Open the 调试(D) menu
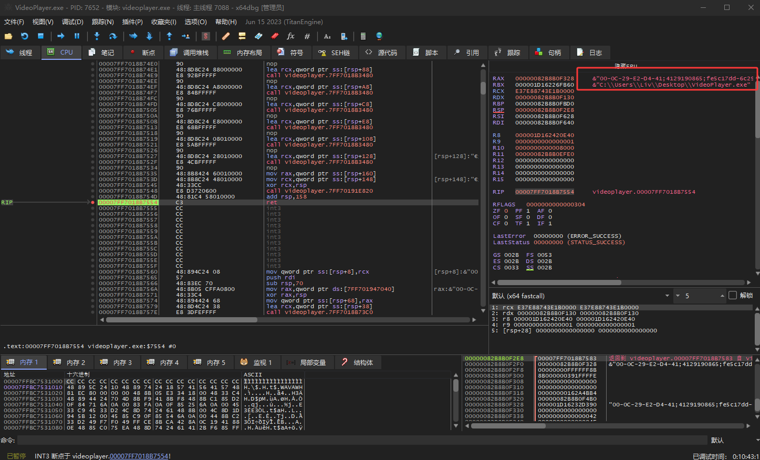The image size is (760, 460). tap(72, 22)
